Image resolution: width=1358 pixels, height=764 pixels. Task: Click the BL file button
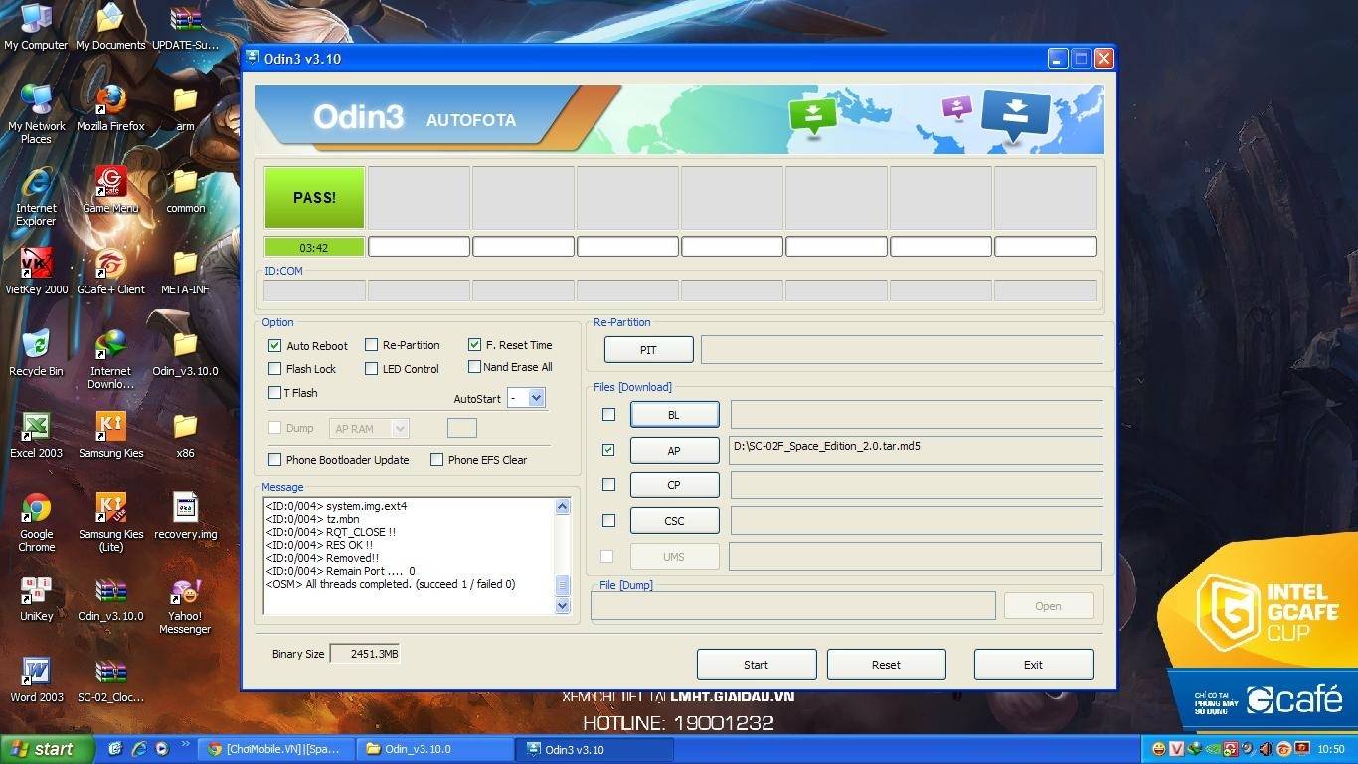pos(674,415)
